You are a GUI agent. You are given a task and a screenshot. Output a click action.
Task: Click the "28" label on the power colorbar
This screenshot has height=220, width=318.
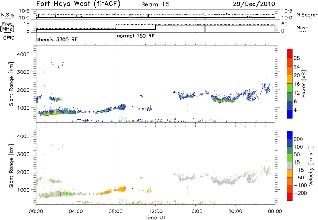click(297, 58)
